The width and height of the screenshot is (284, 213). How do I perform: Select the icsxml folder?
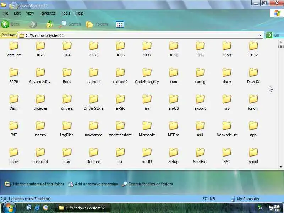coord(253,102)
